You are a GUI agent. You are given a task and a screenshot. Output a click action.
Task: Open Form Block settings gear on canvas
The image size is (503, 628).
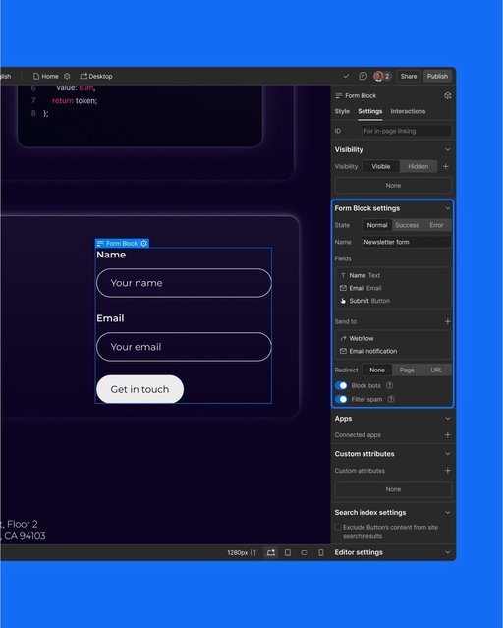point(144,243)
